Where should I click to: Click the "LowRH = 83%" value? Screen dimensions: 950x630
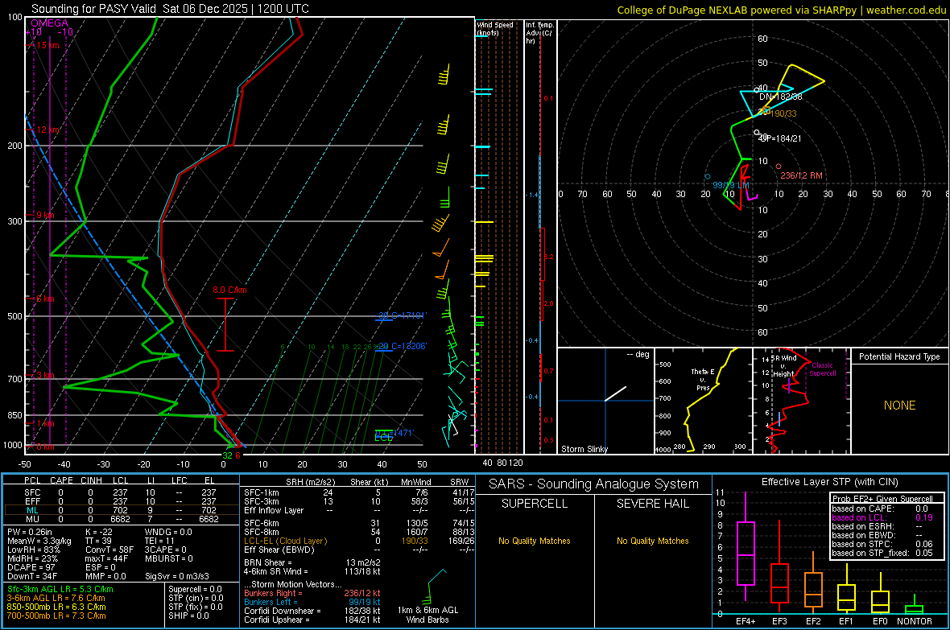33,550
